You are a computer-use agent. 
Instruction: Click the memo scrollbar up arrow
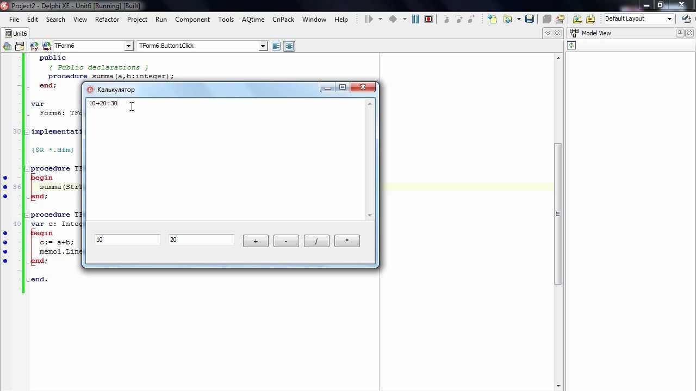(370, 103)
